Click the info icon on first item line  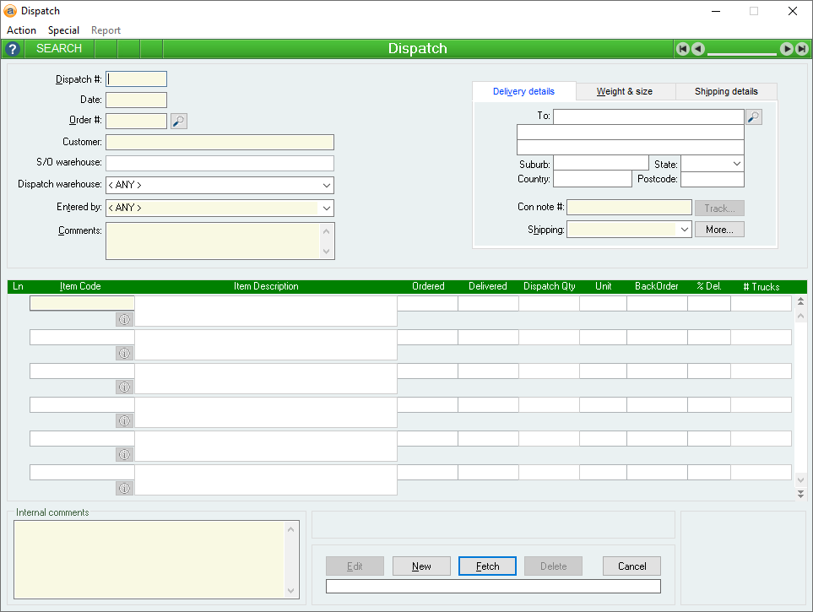(125, 319)
